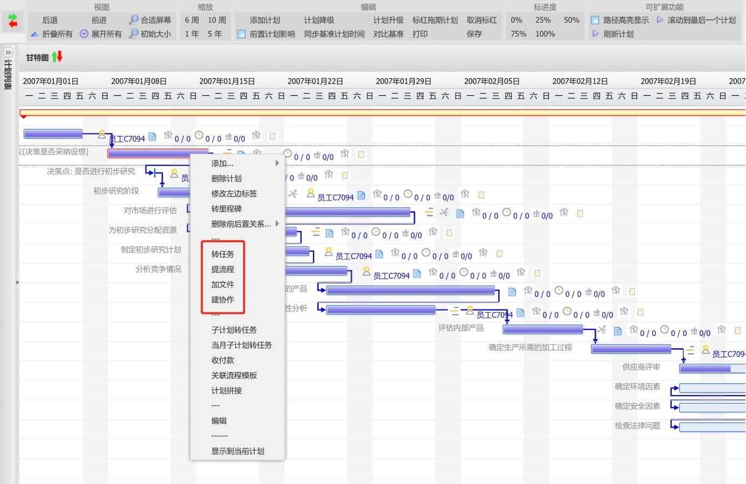Click the 保存 button in toolbar
Image resolution: width=746 pixels, height=484 pixels.
(474, 34)
